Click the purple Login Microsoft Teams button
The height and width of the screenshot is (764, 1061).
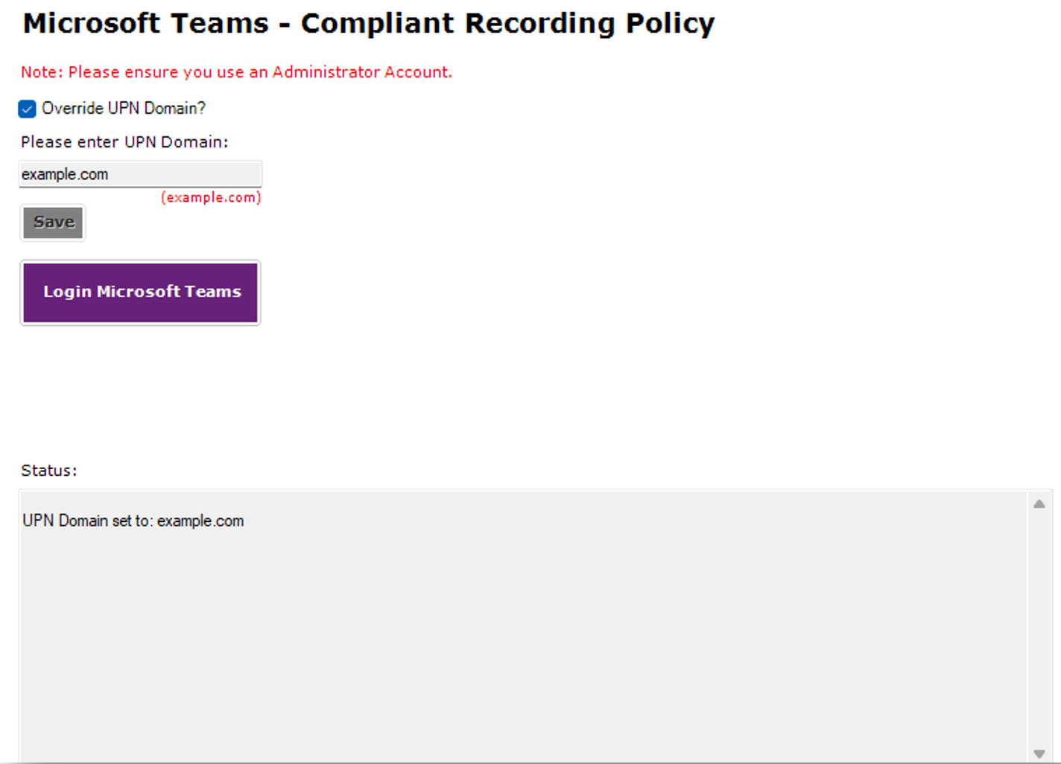140,293
